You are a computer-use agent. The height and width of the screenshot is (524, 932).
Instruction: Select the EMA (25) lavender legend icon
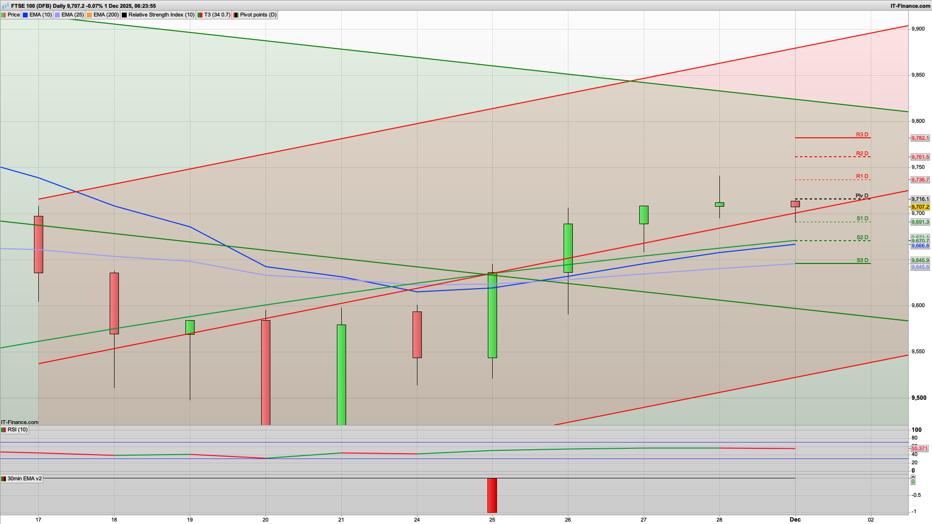[x=56, y=15]
